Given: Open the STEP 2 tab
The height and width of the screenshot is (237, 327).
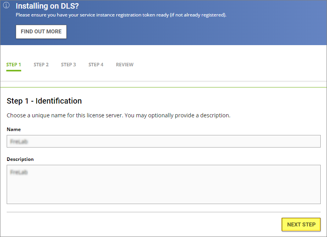Looking at the screenshot, I should (x=41, y=65).
